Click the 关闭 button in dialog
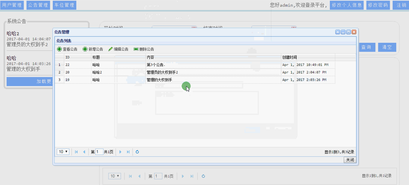 click(x=350, y=160)
